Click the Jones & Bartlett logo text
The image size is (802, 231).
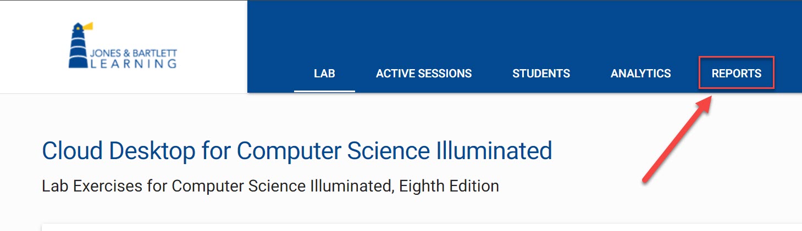[x=132, y=54]
